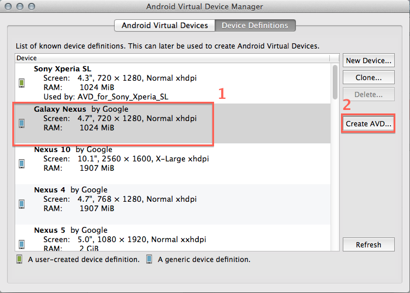The height and width of the screenshot is (293, 410).
Task: Click the Nexus 10 device icon
Action: pyautogui.click(x=22, y=164)
